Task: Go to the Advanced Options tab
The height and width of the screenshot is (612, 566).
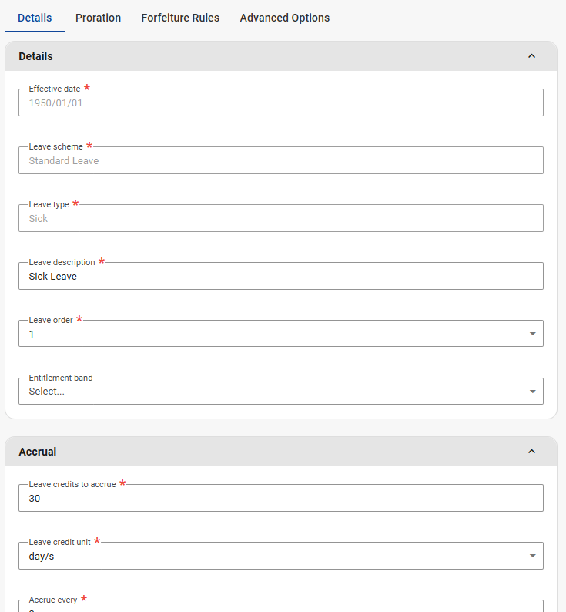Action: click(284, 18)
